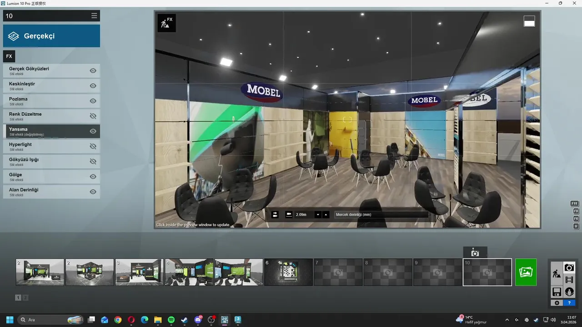
Task: Select photo slot thumbnail numbered 4
Action: point(189,272)
